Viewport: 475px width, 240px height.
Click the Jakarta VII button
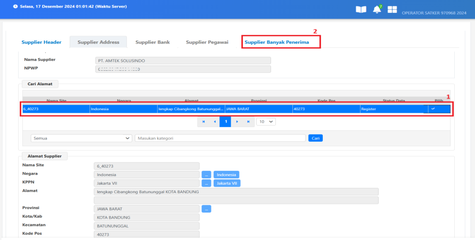[x=227, y=184]
